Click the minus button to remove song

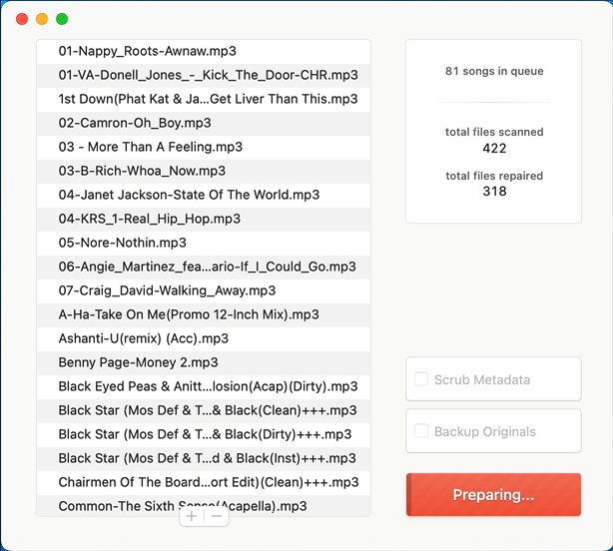[217, 516]
